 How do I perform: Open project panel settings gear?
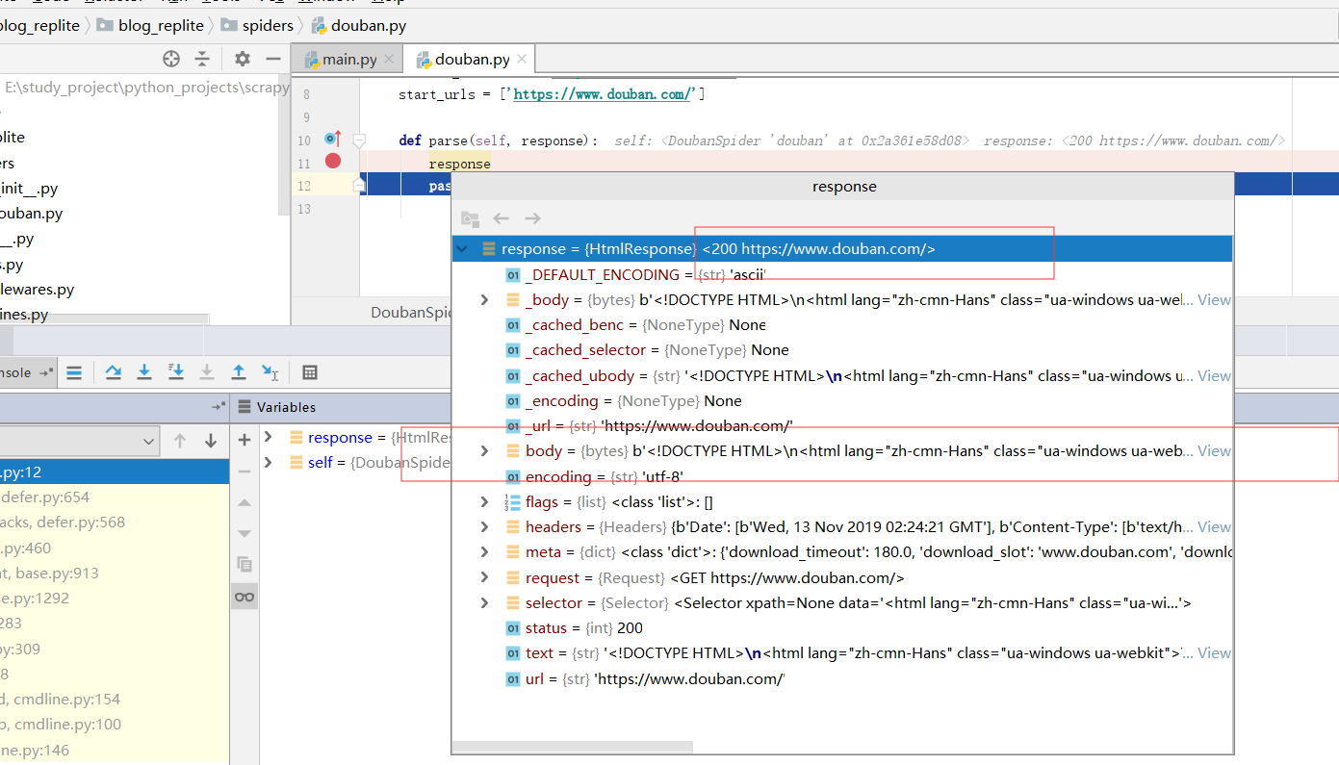pos(243,59)
